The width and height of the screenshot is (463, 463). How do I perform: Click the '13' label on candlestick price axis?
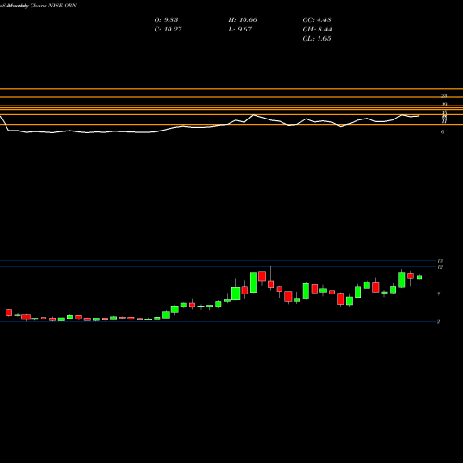click(440, 261)
